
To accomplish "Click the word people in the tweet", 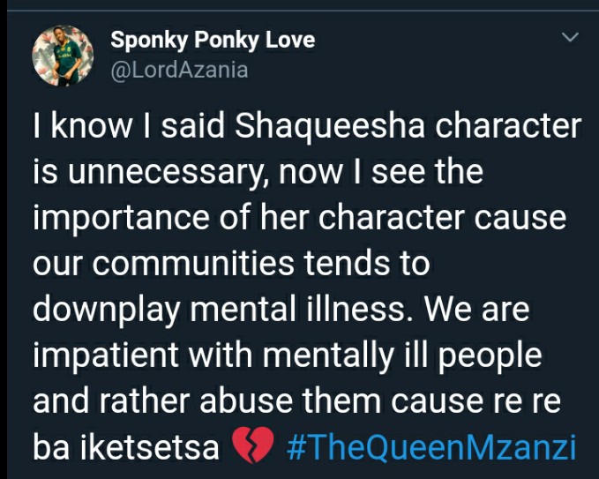I will pos(490,356).
